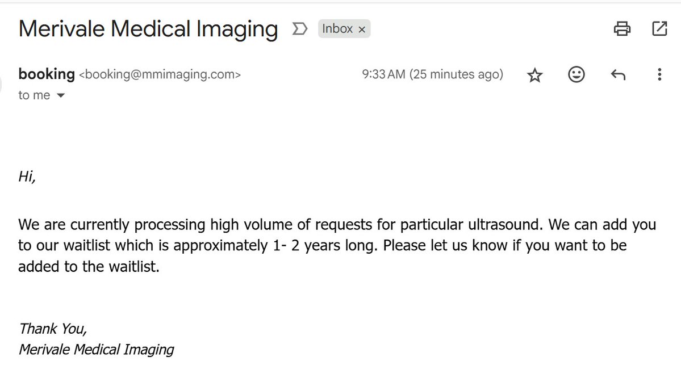The width and height of the screenshot is (681, 382).
Task: Click the booking@mmimaging.com email address
Action: tap(160, 74)
